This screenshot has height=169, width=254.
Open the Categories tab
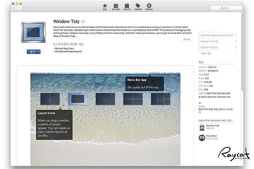[x=127, y=7]
